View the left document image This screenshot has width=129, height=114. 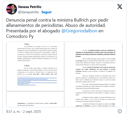[x=35, y=74]
